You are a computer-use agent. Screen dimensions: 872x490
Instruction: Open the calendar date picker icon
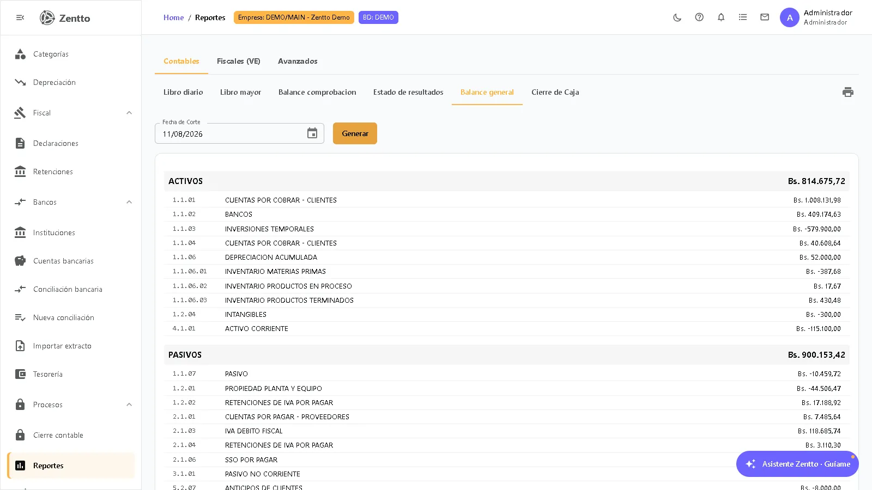312,133
